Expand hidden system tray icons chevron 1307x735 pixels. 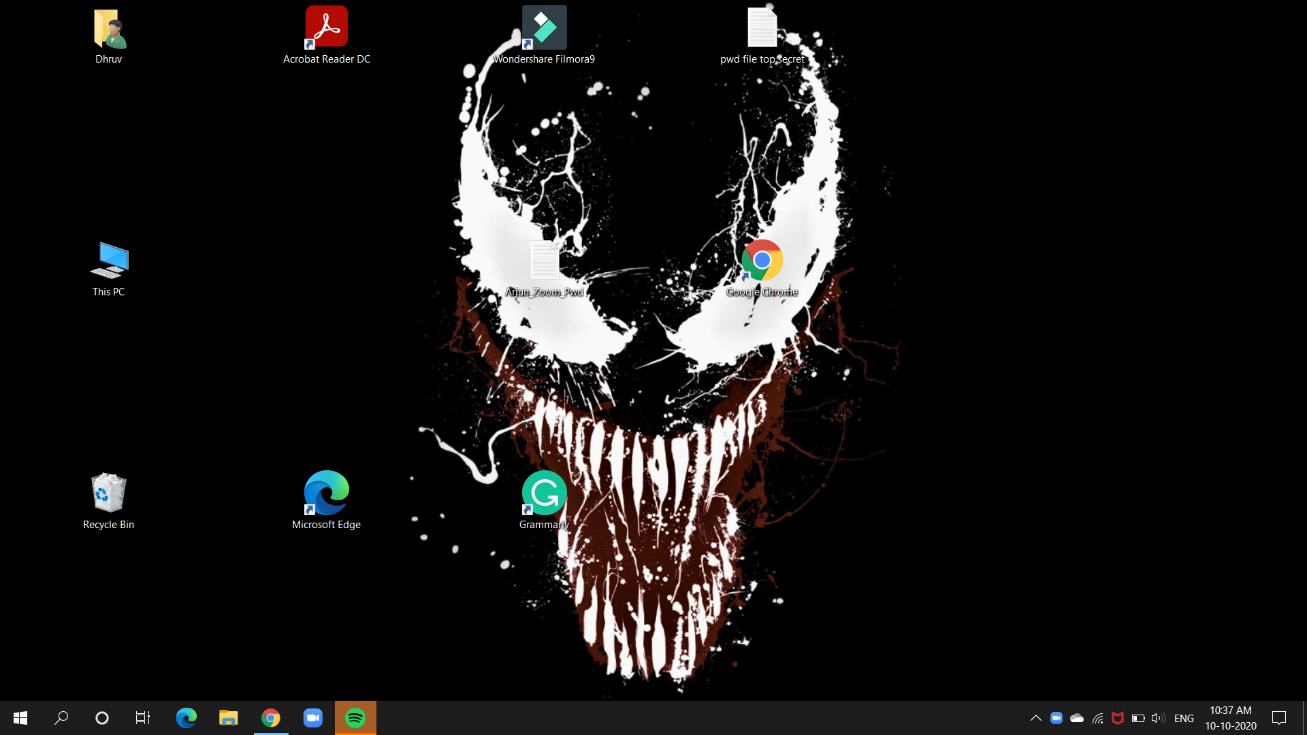click(x=1036, y=718)
